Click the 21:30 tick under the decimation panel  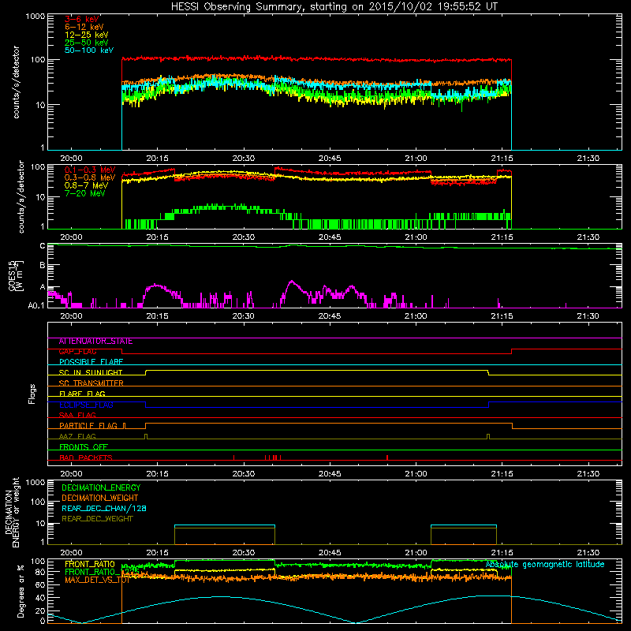pos(588,553)
